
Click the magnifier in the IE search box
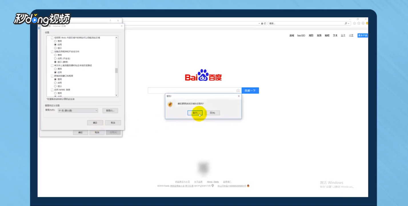tap(346, 23)
